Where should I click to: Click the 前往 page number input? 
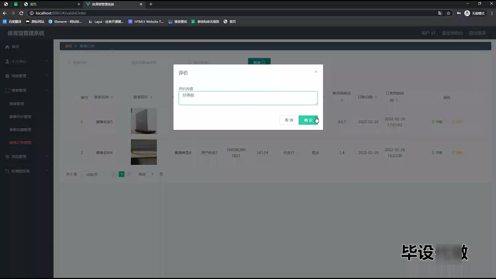152,174
